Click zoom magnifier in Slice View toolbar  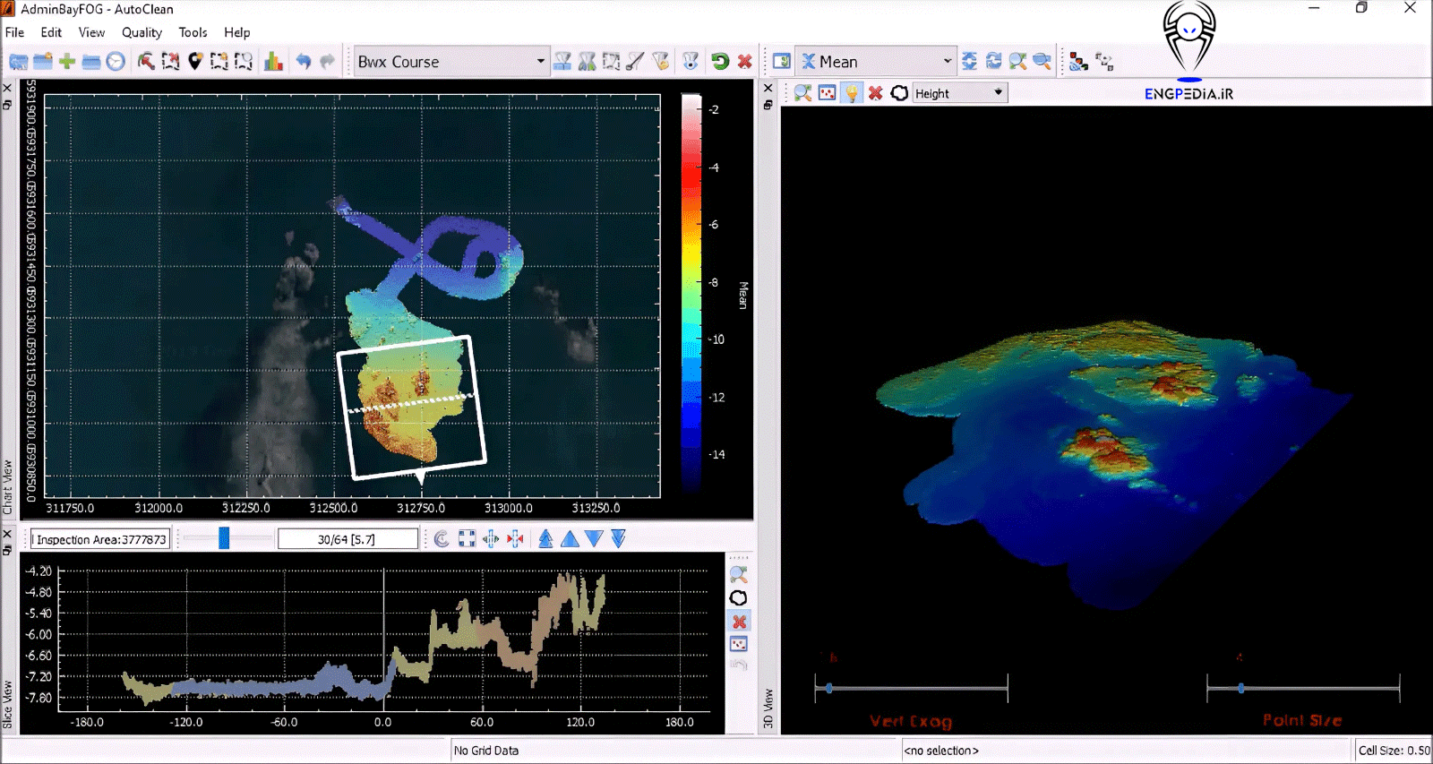tap(739, 574)
